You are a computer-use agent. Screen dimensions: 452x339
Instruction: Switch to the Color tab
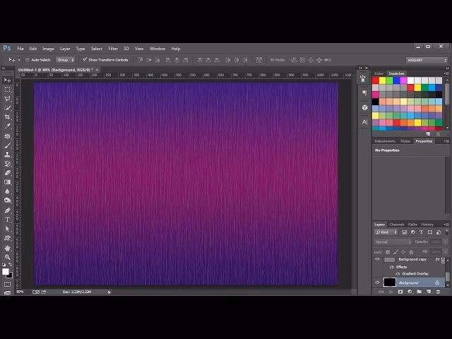(379, 73)
